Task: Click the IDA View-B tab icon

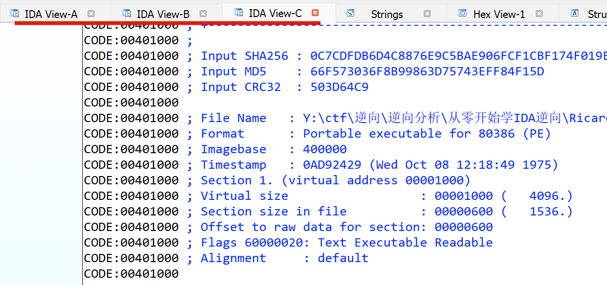Action: coord(127,13)
